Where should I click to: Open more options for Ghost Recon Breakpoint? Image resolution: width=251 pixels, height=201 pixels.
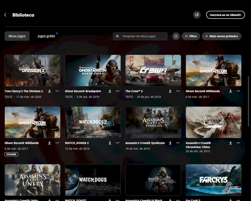[117, 91]
